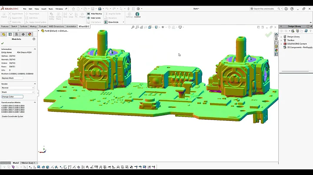Open the Window menu
Viewport: 313px width, 175px height.
(59, 9)
